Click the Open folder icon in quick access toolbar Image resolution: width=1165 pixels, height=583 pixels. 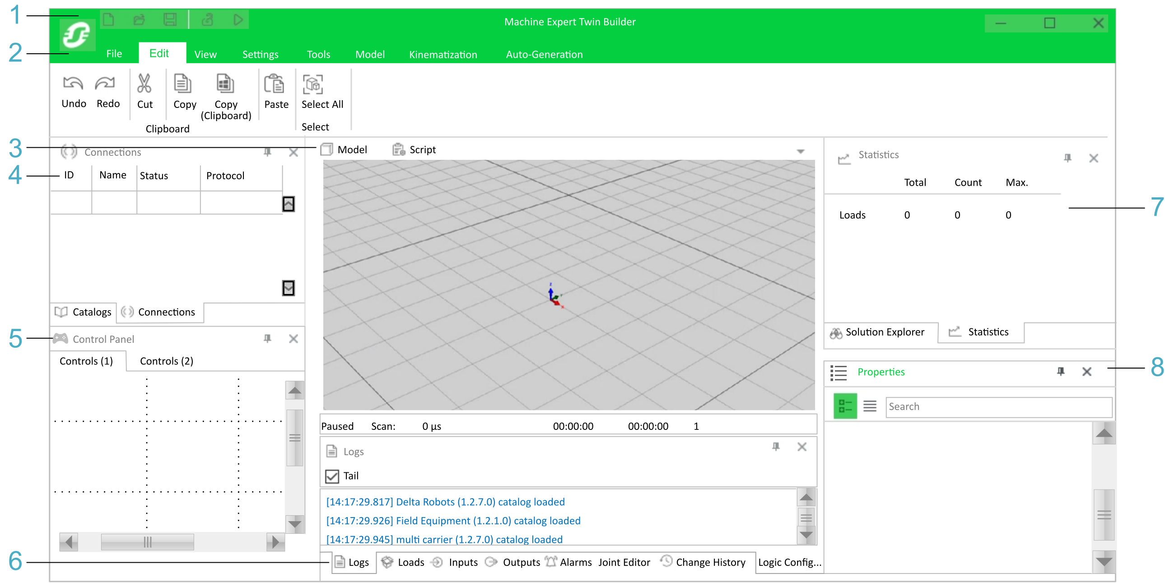[x=139, y=19]
